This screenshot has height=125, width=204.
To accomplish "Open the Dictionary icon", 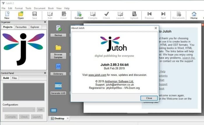I will [x=58, y=66].
